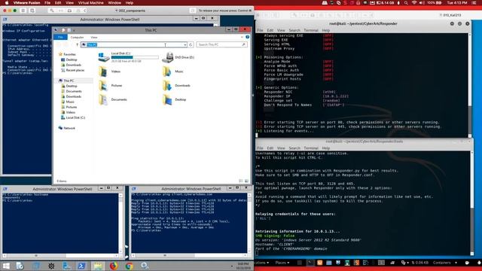Expand the address bar dropdown arrow
The height and width of the screenshot is (271, 482).
(x=185, y=45)
